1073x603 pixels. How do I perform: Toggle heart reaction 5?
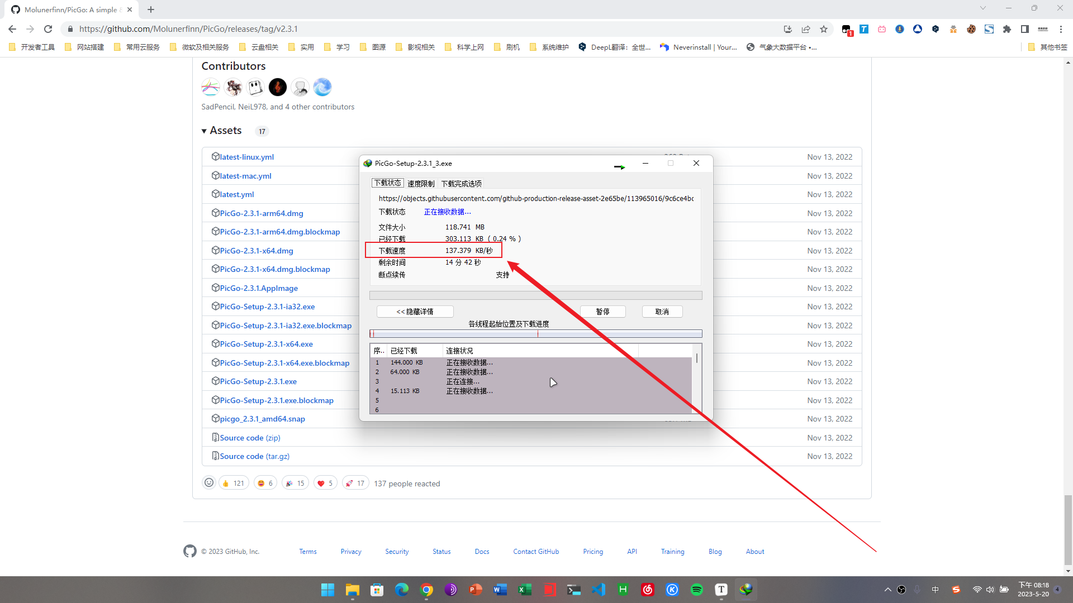[325, 483]
